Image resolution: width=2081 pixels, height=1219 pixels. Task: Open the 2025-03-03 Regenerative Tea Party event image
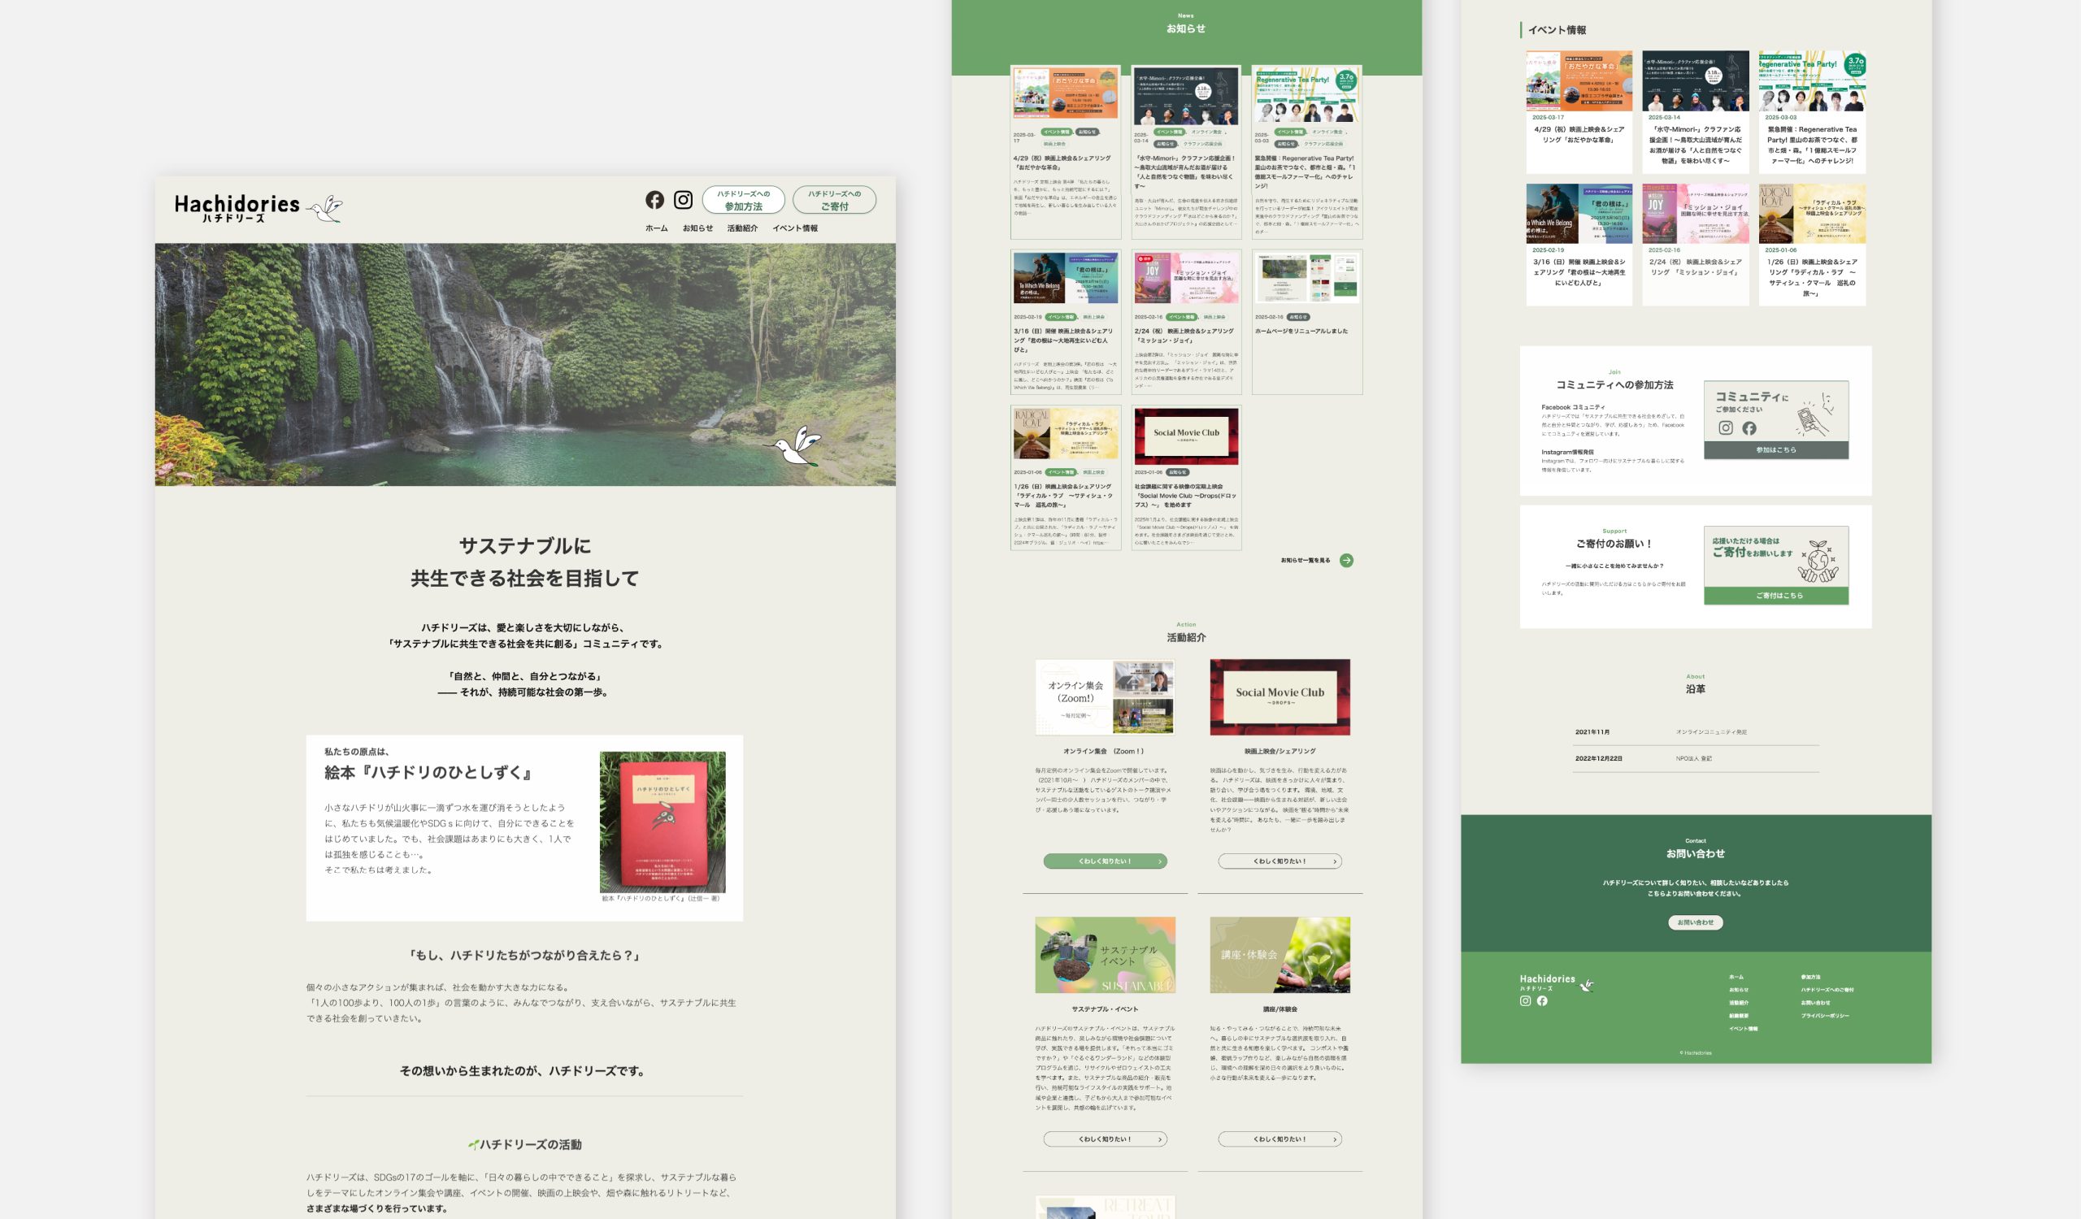point(1812,81)
